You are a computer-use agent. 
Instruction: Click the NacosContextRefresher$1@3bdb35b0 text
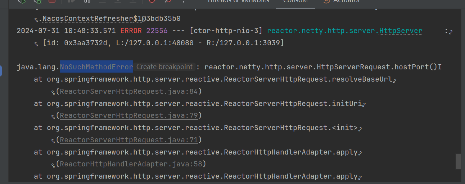point(112,18)
